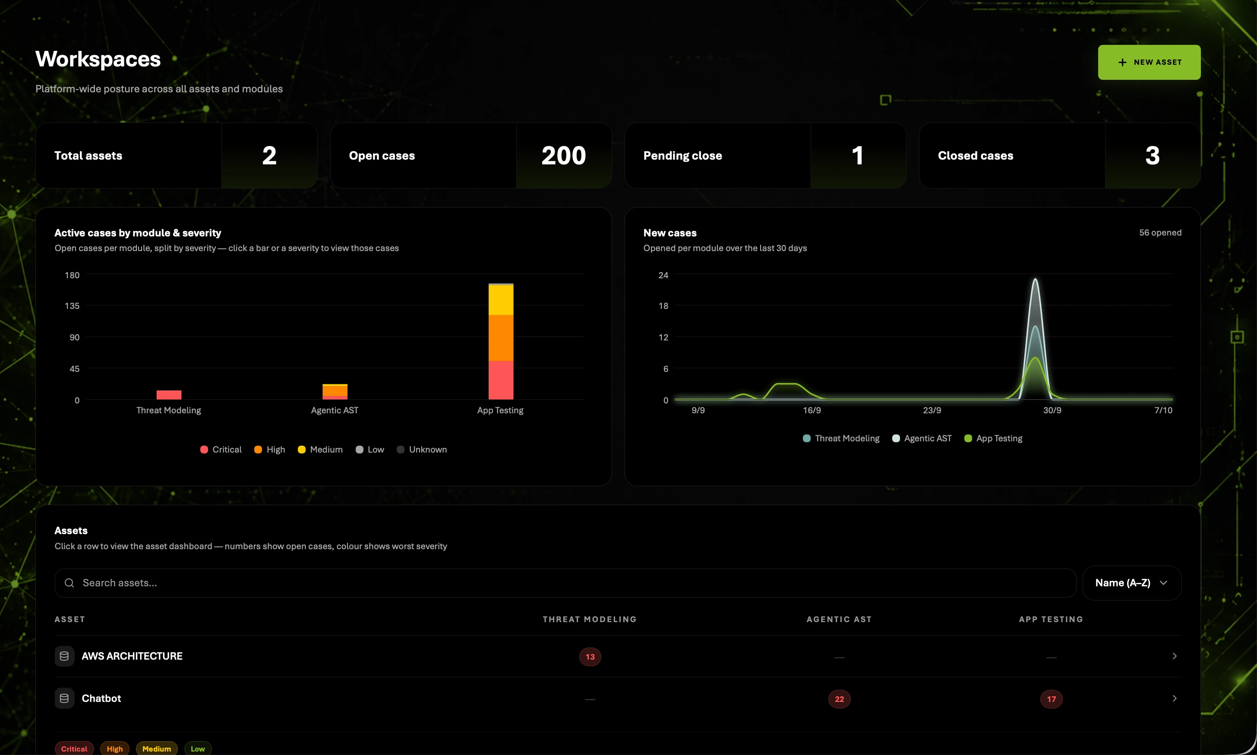Click App Testing red Critical bar segment
Viewport: 1257px width, 755px height.
click(x=501, y=381)
